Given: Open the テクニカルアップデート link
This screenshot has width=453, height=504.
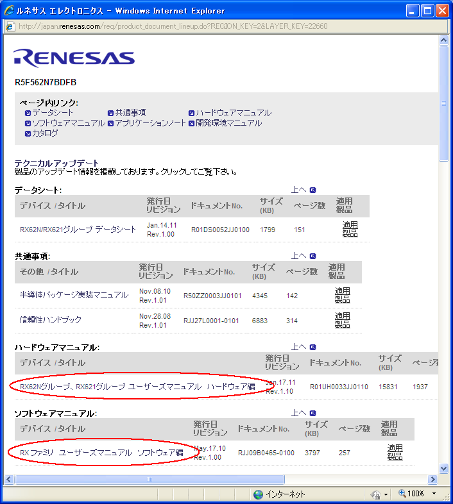Looking at the screenshot, I should [x=56, y=163].
